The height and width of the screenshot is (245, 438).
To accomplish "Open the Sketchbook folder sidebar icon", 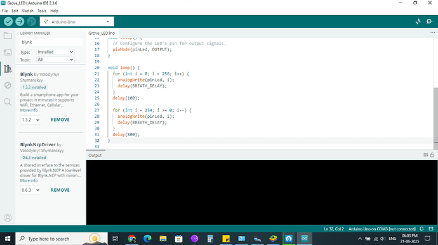I will click(x=8, y=35).
